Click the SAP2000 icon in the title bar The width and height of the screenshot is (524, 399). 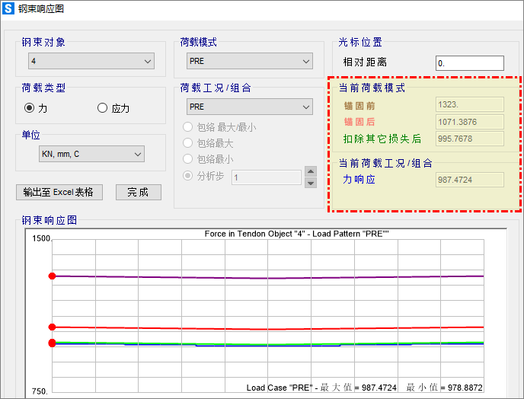click(x=9, y=9)
